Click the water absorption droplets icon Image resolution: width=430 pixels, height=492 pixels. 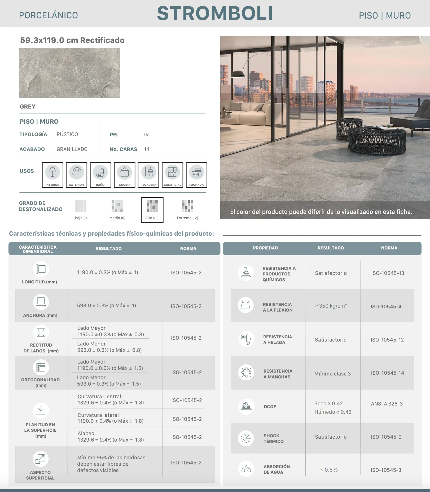[246, 469]
